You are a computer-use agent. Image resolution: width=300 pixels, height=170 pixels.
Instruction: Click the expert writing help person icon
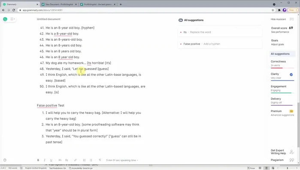tap(291, 152)
